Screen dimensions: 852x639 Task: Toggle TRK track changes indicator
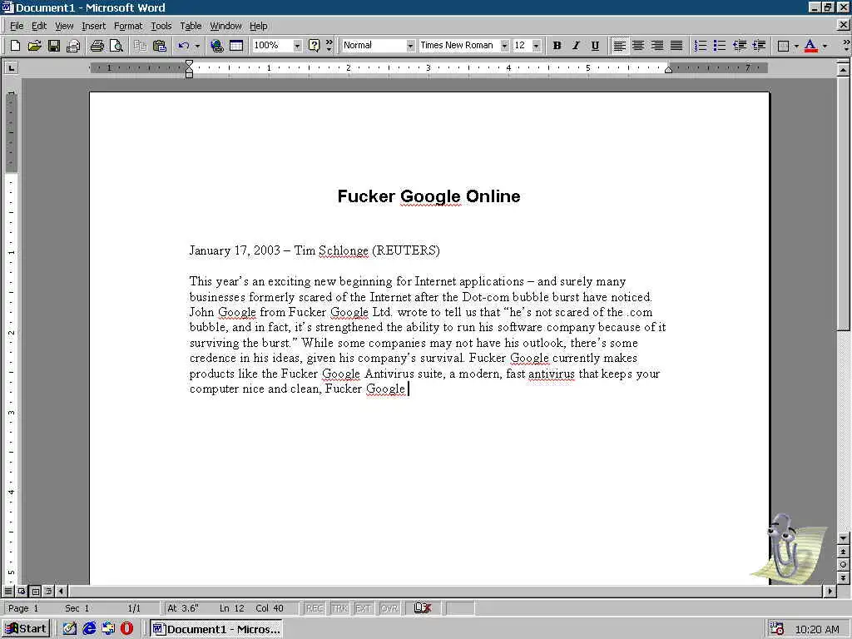[x=339, y=608]
